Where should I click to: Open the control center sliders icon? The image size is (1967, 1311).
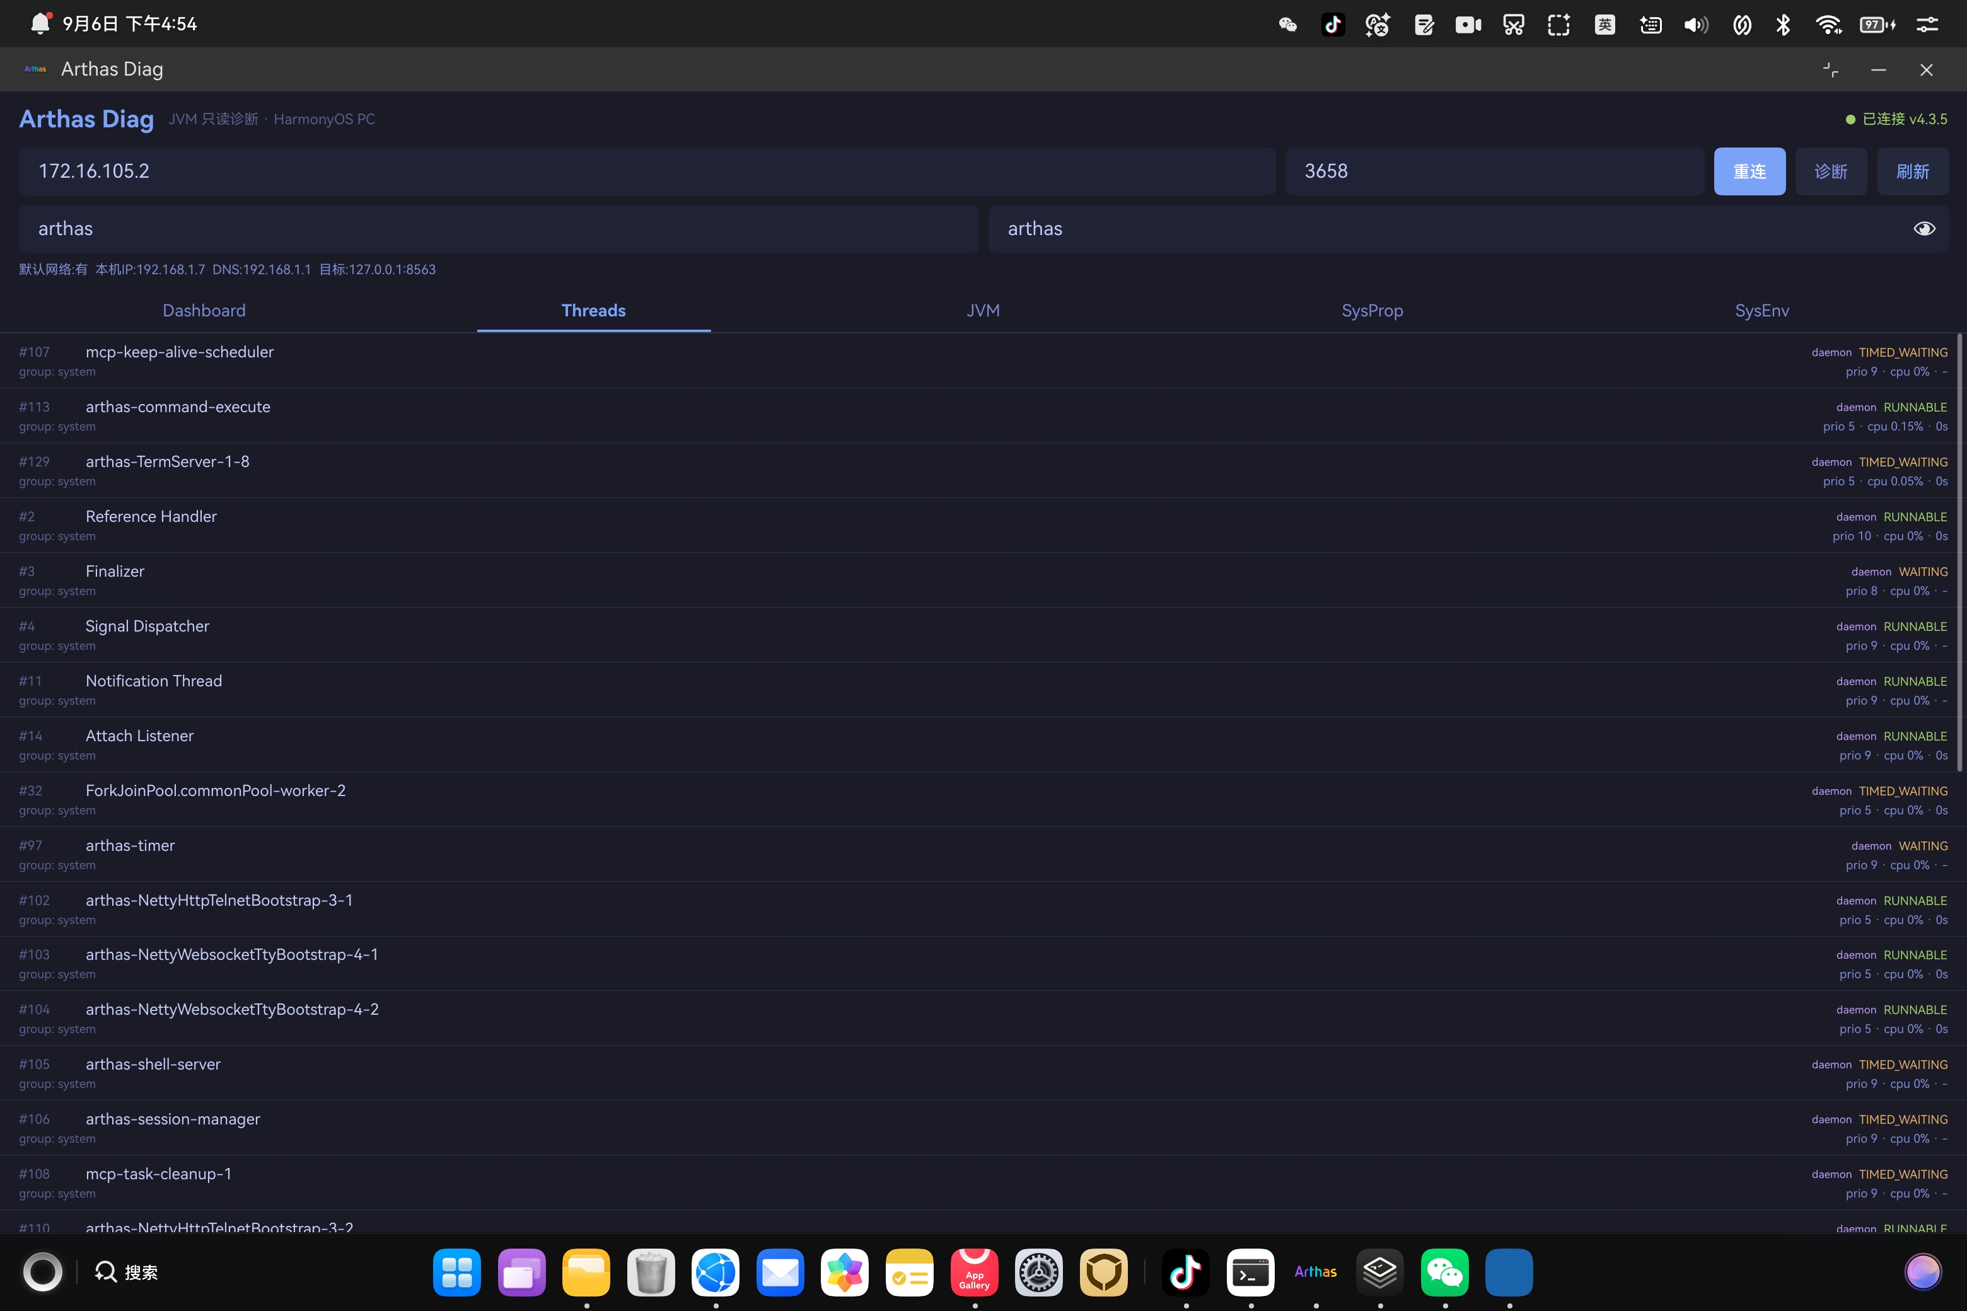click(x=1927, y=24)
